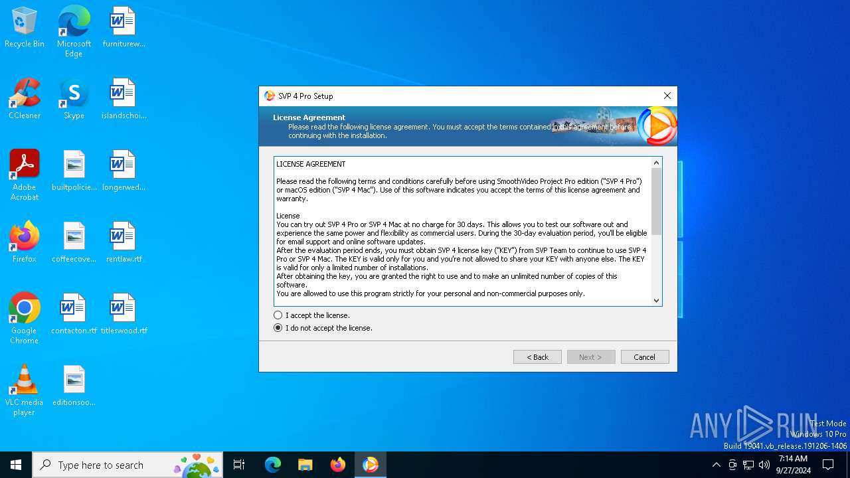The width and height of the screenshot is (850, 478).
Task: Select the contacton.rtf document icon
Action: (74, 315)
